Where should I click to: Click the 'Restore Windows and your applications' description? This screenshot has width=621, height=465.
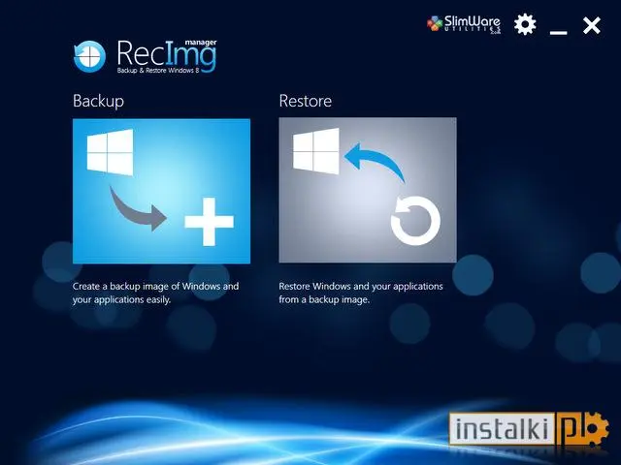(x=361, y=293)
